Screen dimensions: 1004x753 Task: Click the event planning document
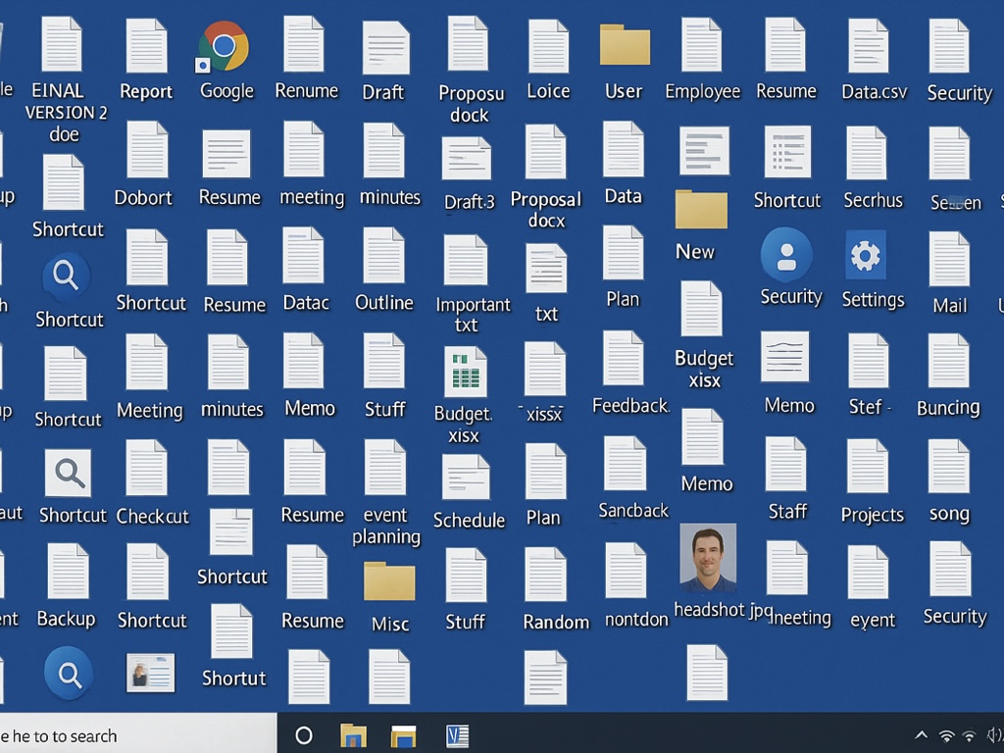pos(385,468)
